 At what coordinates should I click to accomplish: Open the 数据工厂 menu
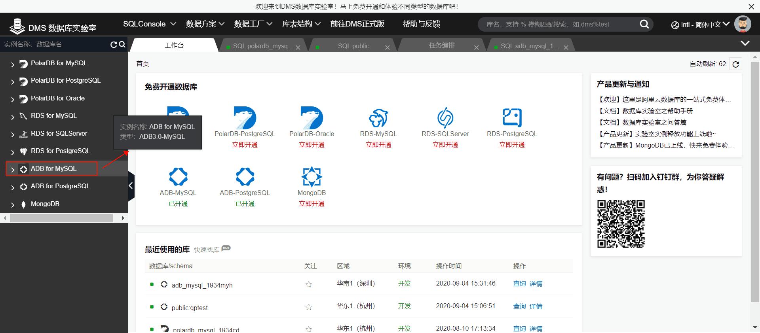(x=253, y=24)
